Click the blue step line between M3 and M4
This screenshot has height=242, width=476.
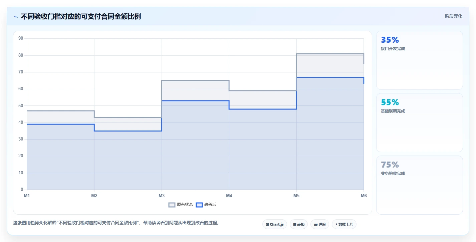pos(195,101)
